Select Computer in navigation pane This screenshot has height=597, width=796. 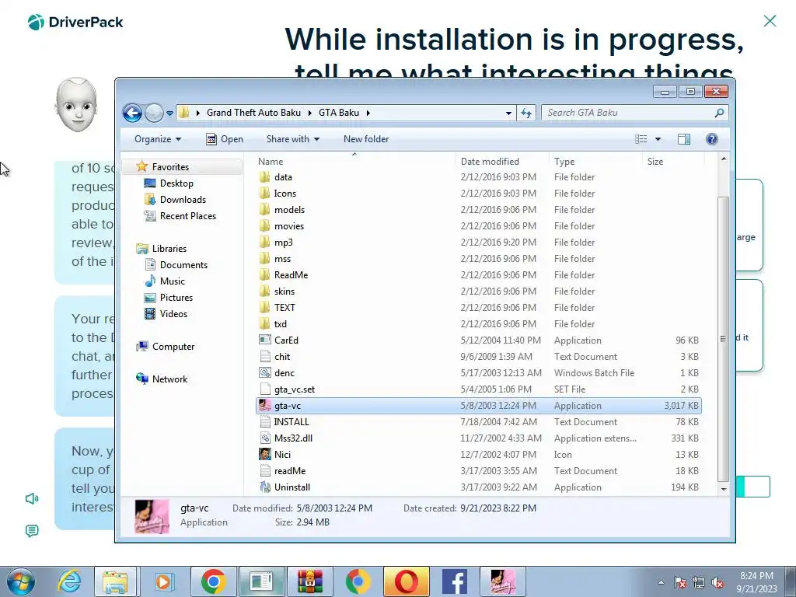pyautogui.click(x=173, y=347)
